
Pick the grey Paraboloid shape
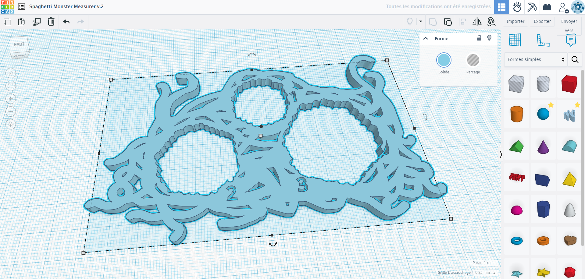pyautogui.click(x=569, y=210)
